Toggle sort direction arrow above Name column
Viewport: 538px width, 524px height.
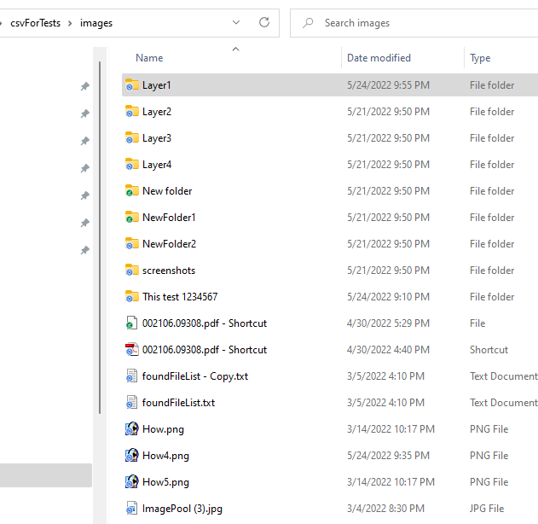[x=235, y=49]
